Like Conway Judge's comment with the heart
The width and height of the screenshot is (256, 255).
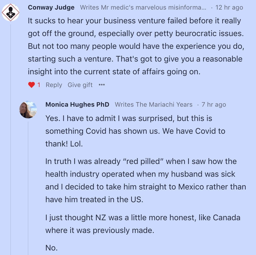click(x=32, y=85)
